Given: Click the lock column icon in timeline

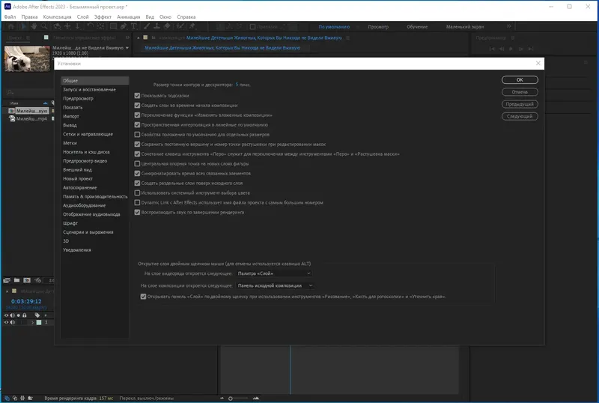Looking at the screenshot, I should point(25,315).
